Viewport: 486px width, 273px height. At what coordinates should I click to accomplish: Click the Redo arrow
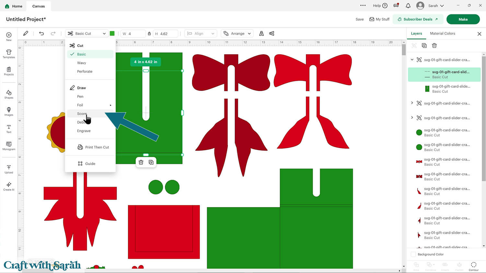(x=53, y=33)
